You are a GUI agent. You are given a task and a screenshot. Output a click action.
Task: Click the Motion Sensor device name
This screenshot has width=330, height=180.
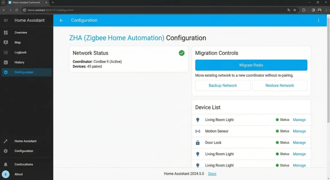[x=217, y=131]
